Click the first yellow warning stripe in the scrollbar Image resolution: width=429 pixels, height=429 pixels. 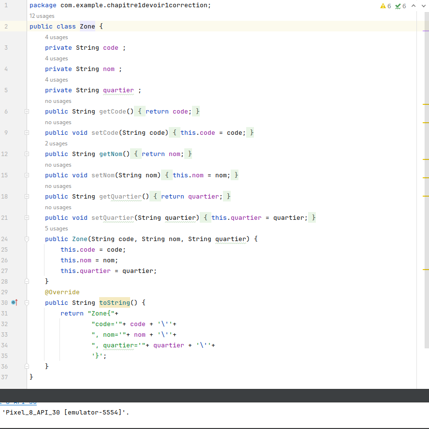(x=426, y=104)
